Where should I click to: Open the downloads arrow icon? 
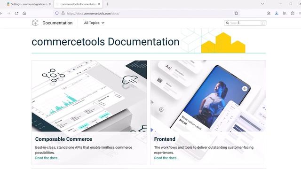(x=277, y=13)
